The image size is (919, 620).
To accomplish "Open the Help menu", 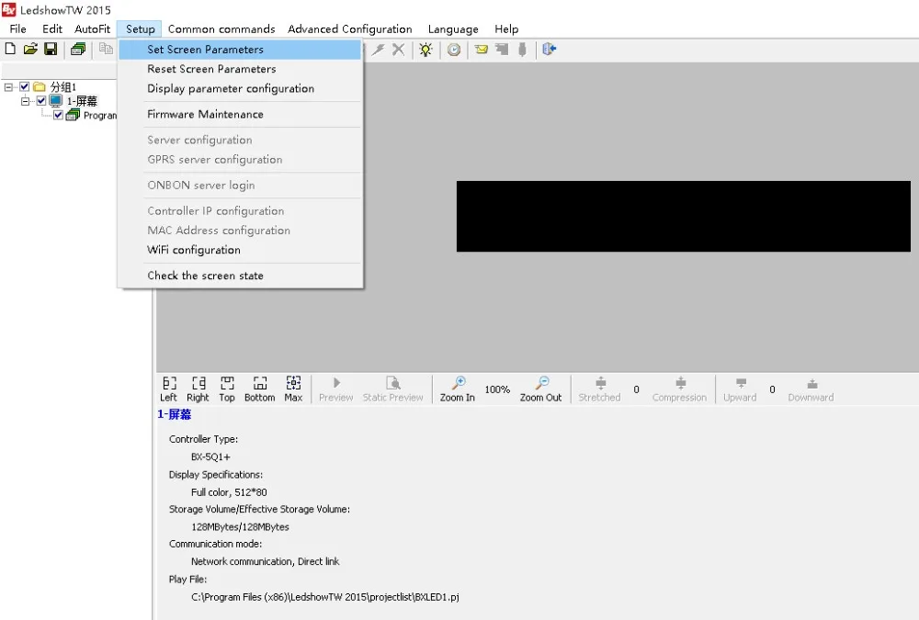I will (x=506, y=28).
